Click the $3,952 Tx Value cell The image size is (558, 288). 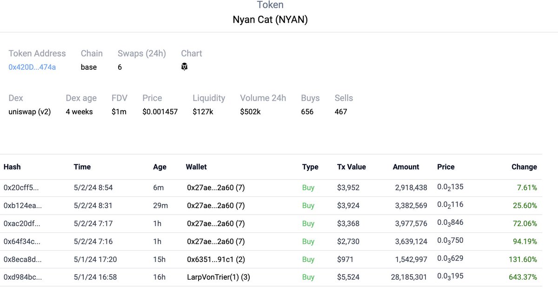348,188
